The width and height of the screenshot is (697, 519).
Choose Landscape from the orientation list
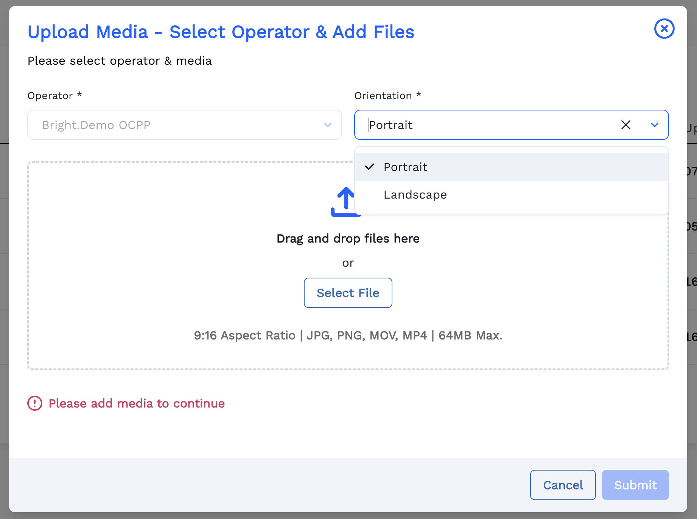[x=415, y=195]
